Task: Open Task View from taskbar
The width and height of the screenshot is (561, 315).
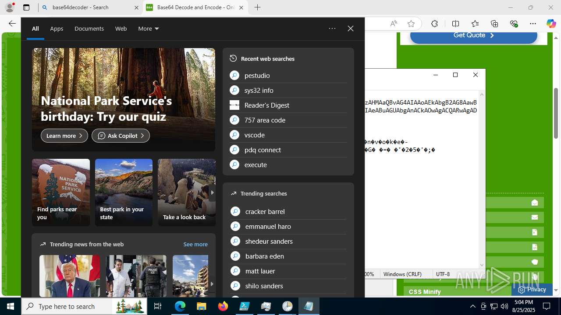Action: click(158, 306)
